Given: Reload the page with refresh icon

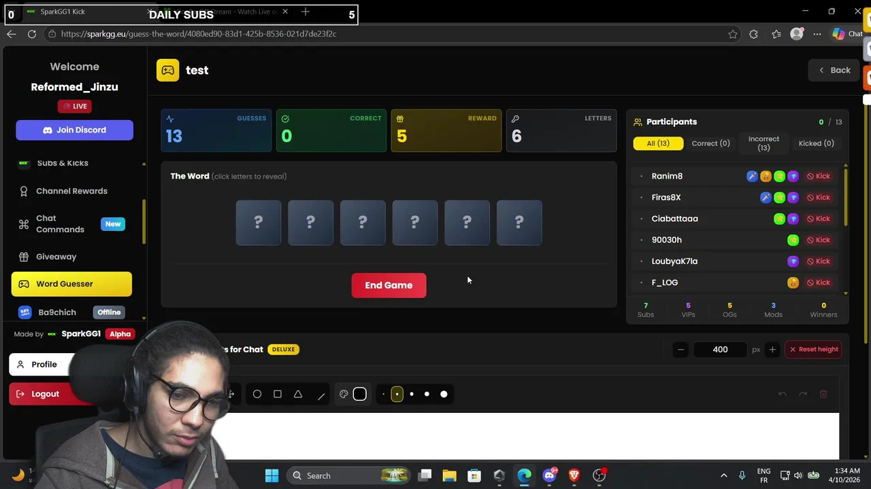Looking at the screenshot, I should point(32,34).
